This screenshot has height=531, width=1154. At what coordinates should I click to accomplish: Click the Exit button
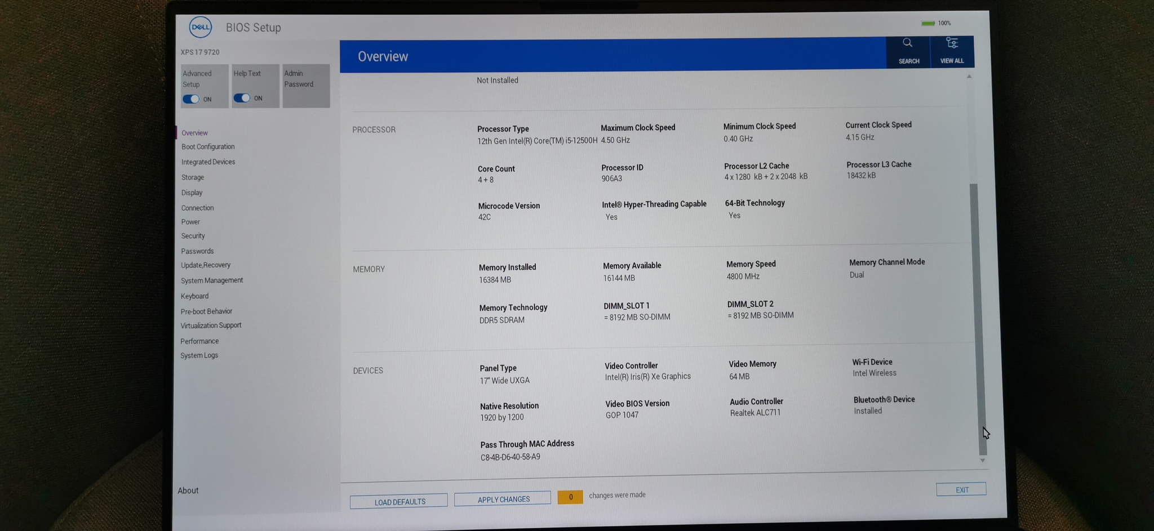962,489
